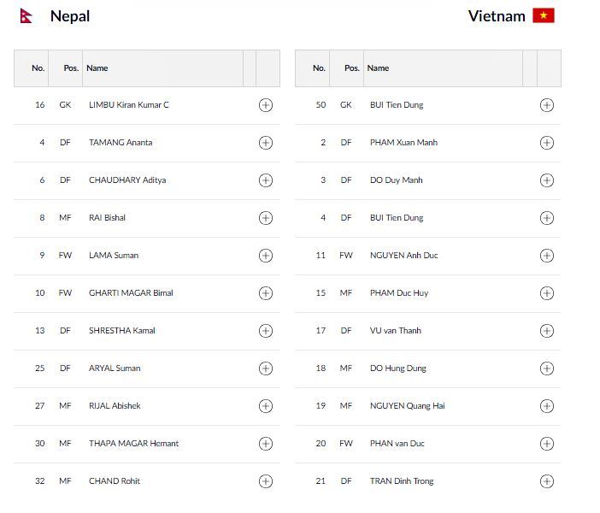Viewport: 600px width, 513px height.
Task: Expand details for LIMBU Kiran Kumar C
Action: [x=265, y=105]
